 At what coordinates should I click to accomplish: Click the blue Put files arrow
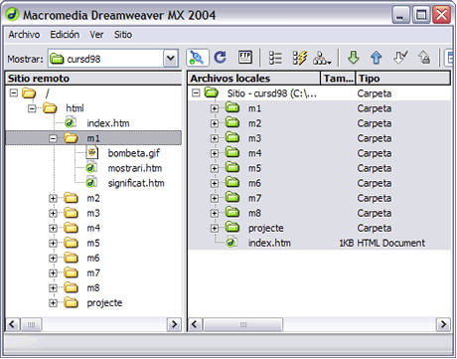pos(377,58)
